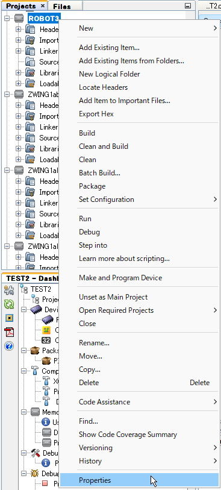Click the TEST2 project icon in dashboard tree
221x490 pixels.
coord(24,289)
